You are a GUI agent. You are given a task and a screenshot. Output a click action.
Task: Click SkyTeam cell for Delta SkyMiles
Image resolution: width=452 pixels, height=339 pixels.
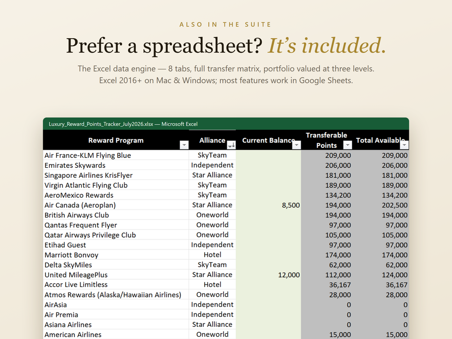(212, 265)
